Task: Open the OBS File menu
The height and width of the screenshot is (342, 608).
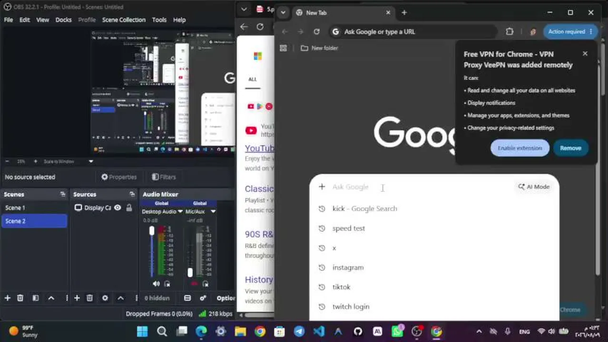Action: (x=9, y=20)
